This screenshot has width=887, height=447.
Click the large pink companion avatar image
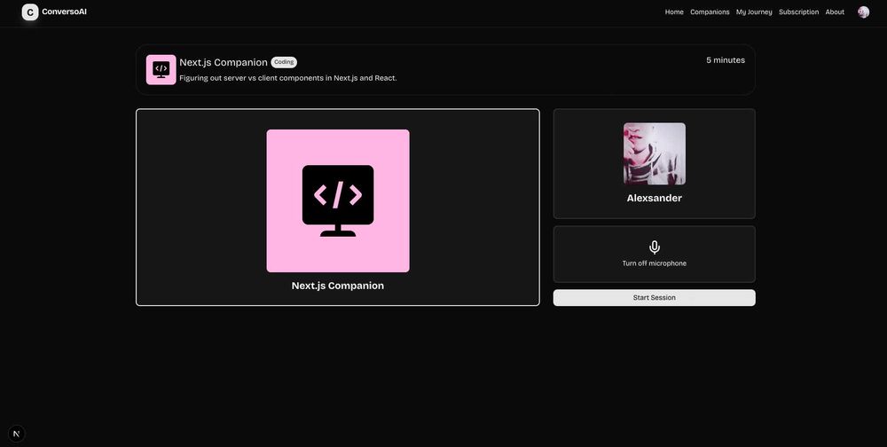pyautogui.click(x=338, y=200)
